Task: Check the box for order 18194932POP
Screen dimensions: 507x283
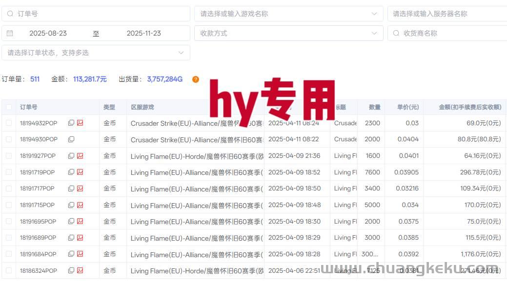Action: point(9,123)
